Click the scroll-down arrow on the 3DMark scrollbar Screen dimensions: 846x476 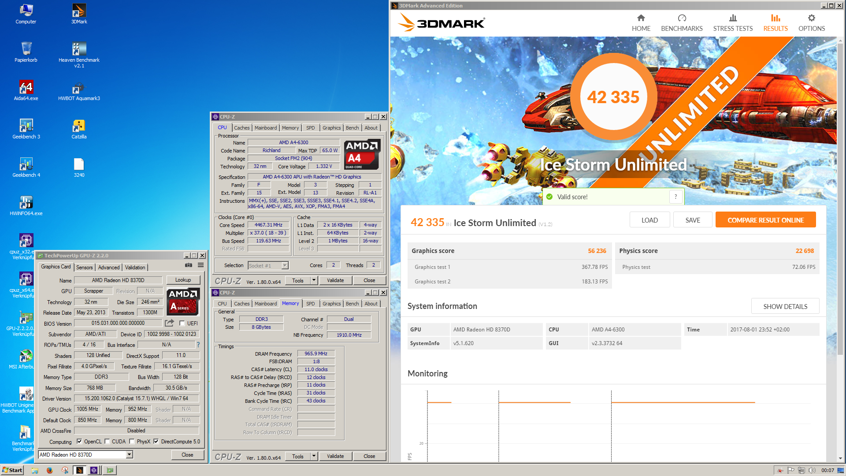[x=840, y=458]
